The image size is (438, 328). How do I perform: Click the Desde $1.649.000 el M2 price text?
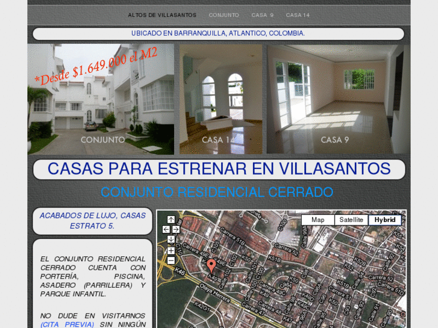96,66
